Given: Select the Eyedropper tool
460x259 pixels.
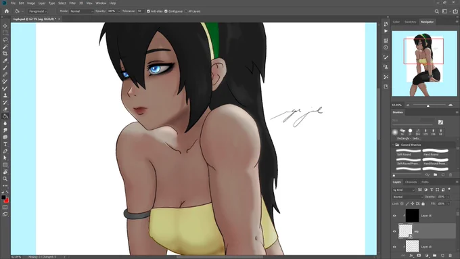Looking at the screenshot, I should [5, 61].
